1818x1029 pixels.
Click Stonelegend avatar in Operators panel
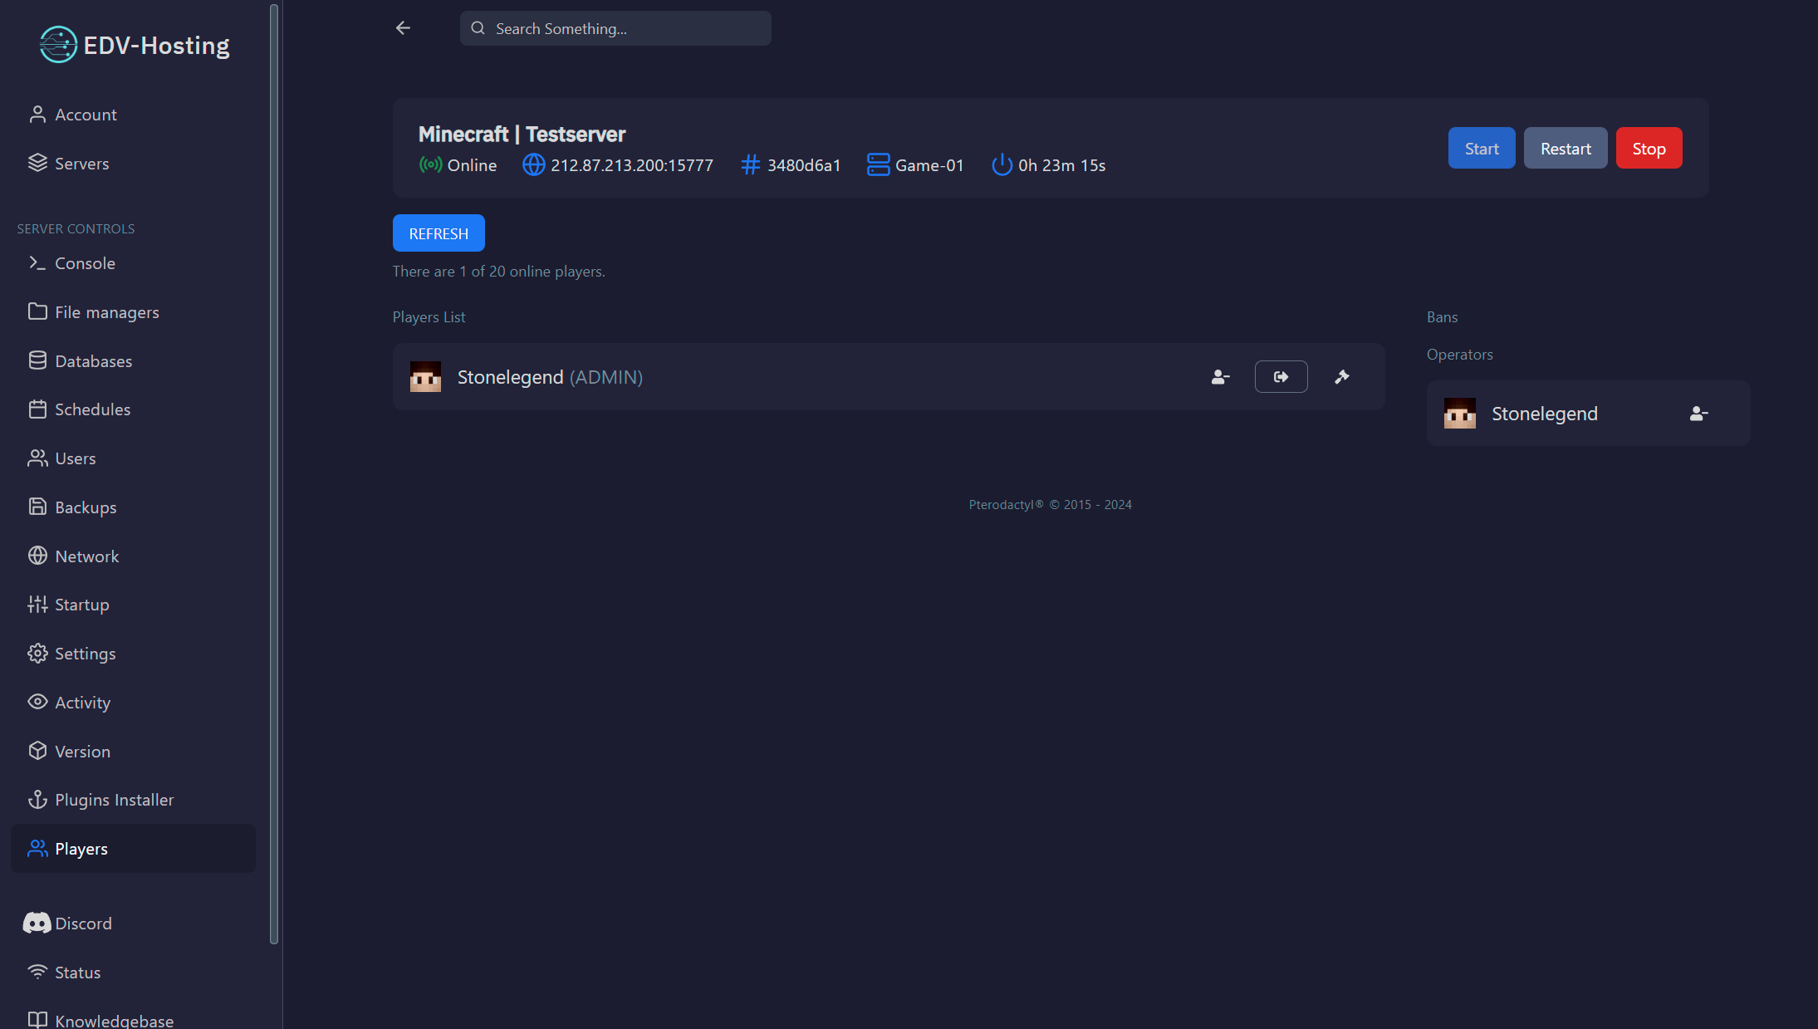(1459, 413)
